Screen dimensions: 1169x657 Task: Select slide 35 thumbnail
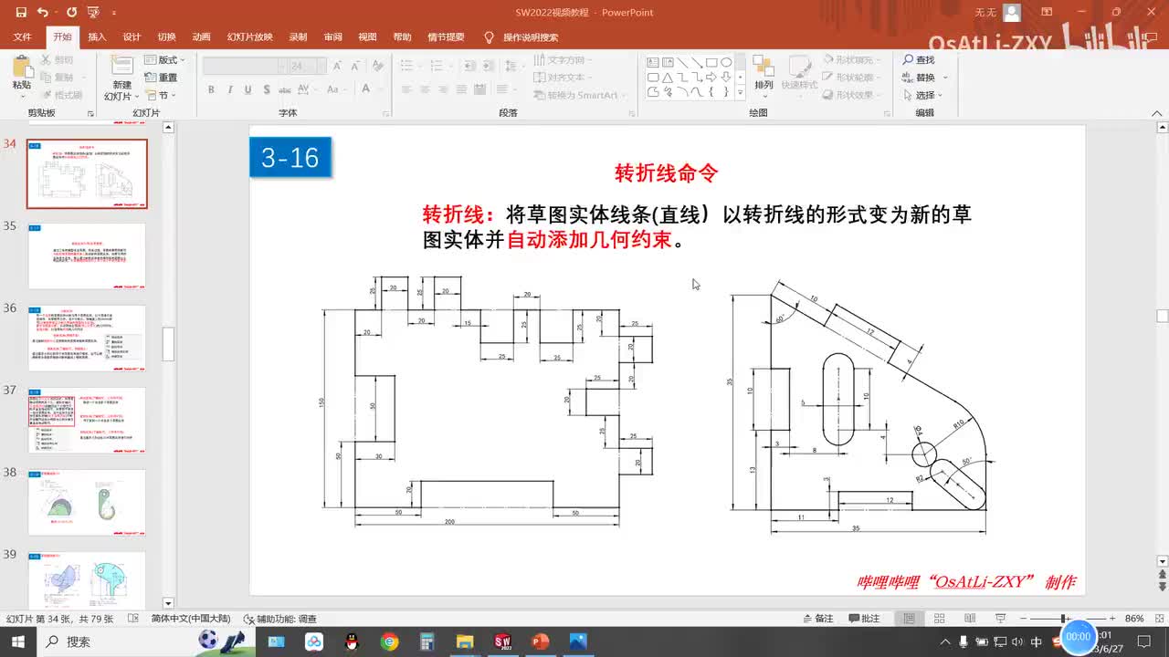87,256
